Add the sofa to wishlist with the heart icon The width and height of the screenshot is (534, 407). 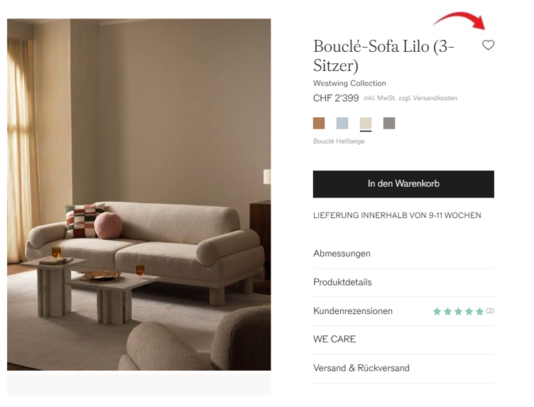pyautogui.click(x=488, y=45)
